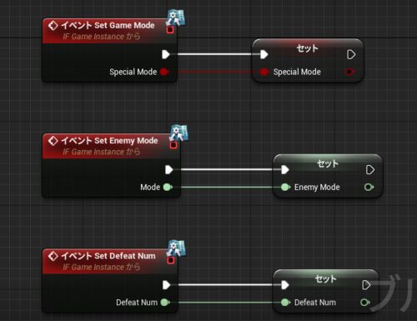This screenshot has width=417, height=321.
Task: Select the Set Defeat Num event node title
Action: [108, 256]
